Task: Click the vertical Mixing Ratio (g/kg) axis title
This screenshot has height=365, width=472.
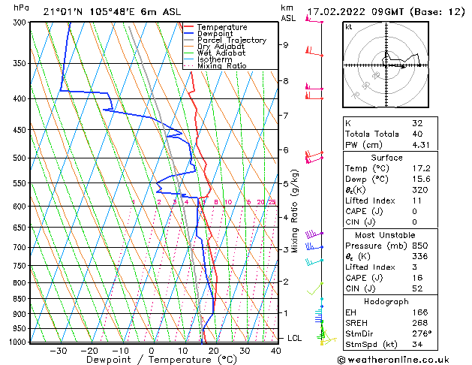Action: coord(294,211)
